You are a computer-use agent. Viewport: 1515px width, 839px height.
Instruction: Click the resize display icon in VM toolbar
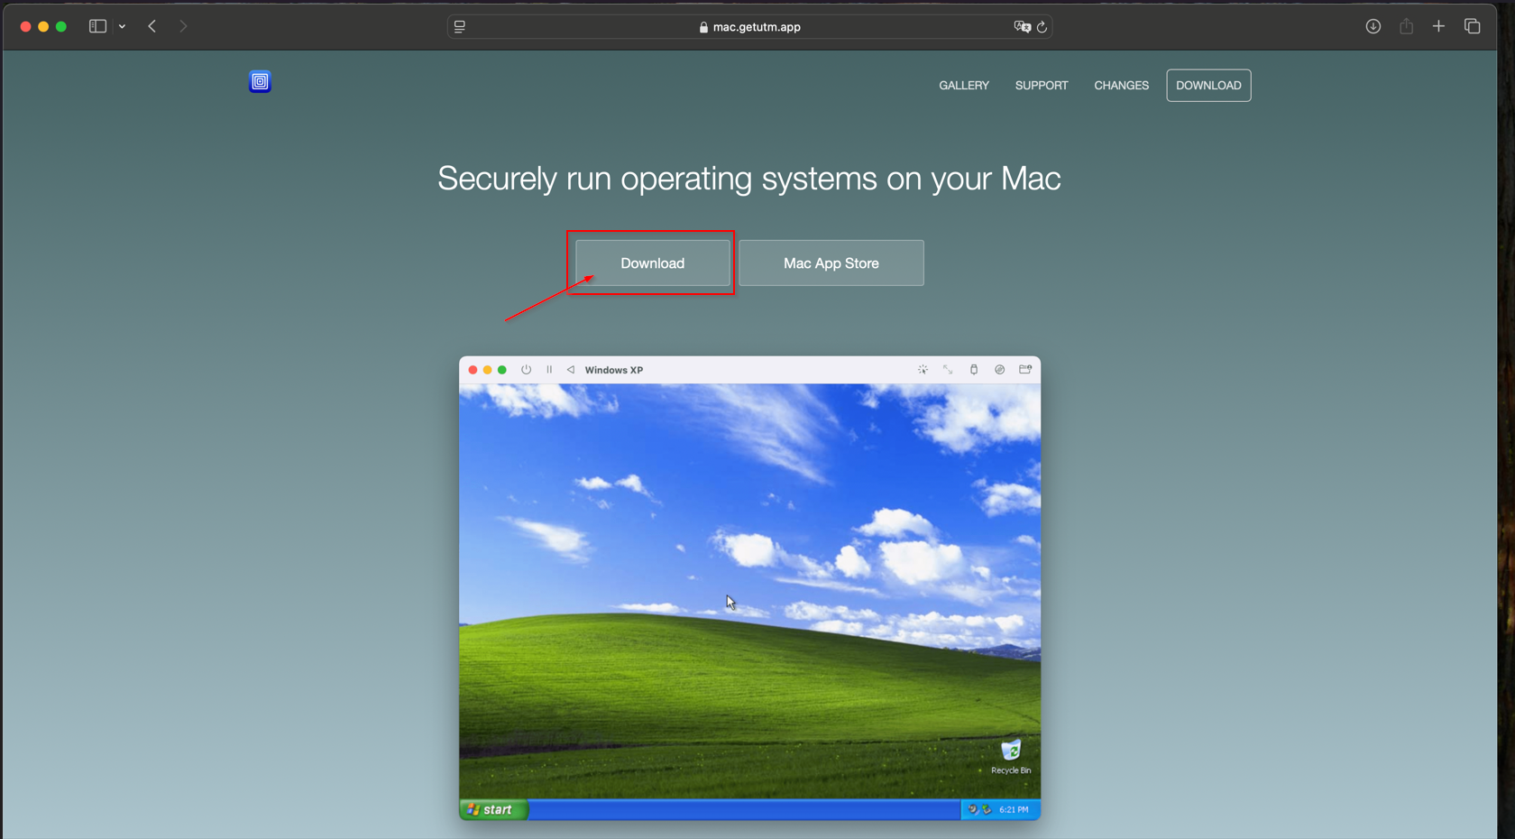tap(948, 370)
